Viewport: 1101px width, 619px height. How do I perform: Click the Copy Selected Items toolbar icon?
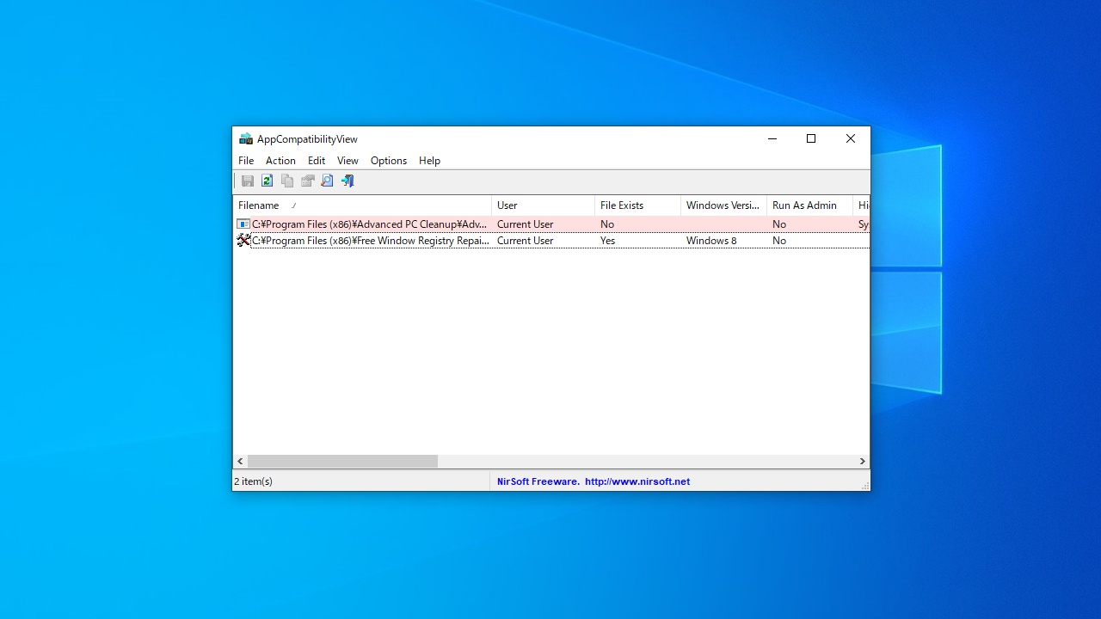pyautogui.click(x=287, y=181)
